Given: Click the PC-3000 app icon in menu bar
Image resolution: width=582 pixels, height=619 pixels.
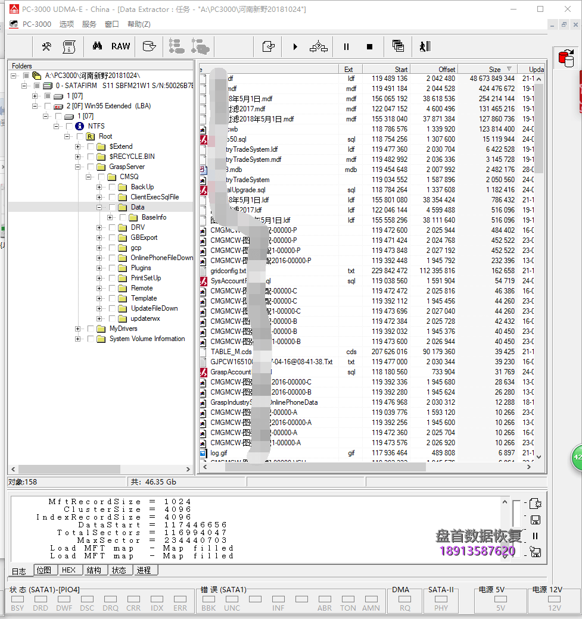Looking at the screenshot, I should [x=14, y=24].
